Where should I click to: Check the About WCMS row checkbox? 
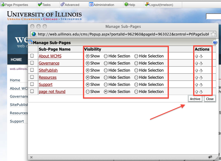click(32, 56)
